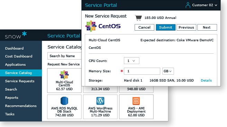Cancel the new service request
The width and height of the screenshot is (227, 127).
144,27
